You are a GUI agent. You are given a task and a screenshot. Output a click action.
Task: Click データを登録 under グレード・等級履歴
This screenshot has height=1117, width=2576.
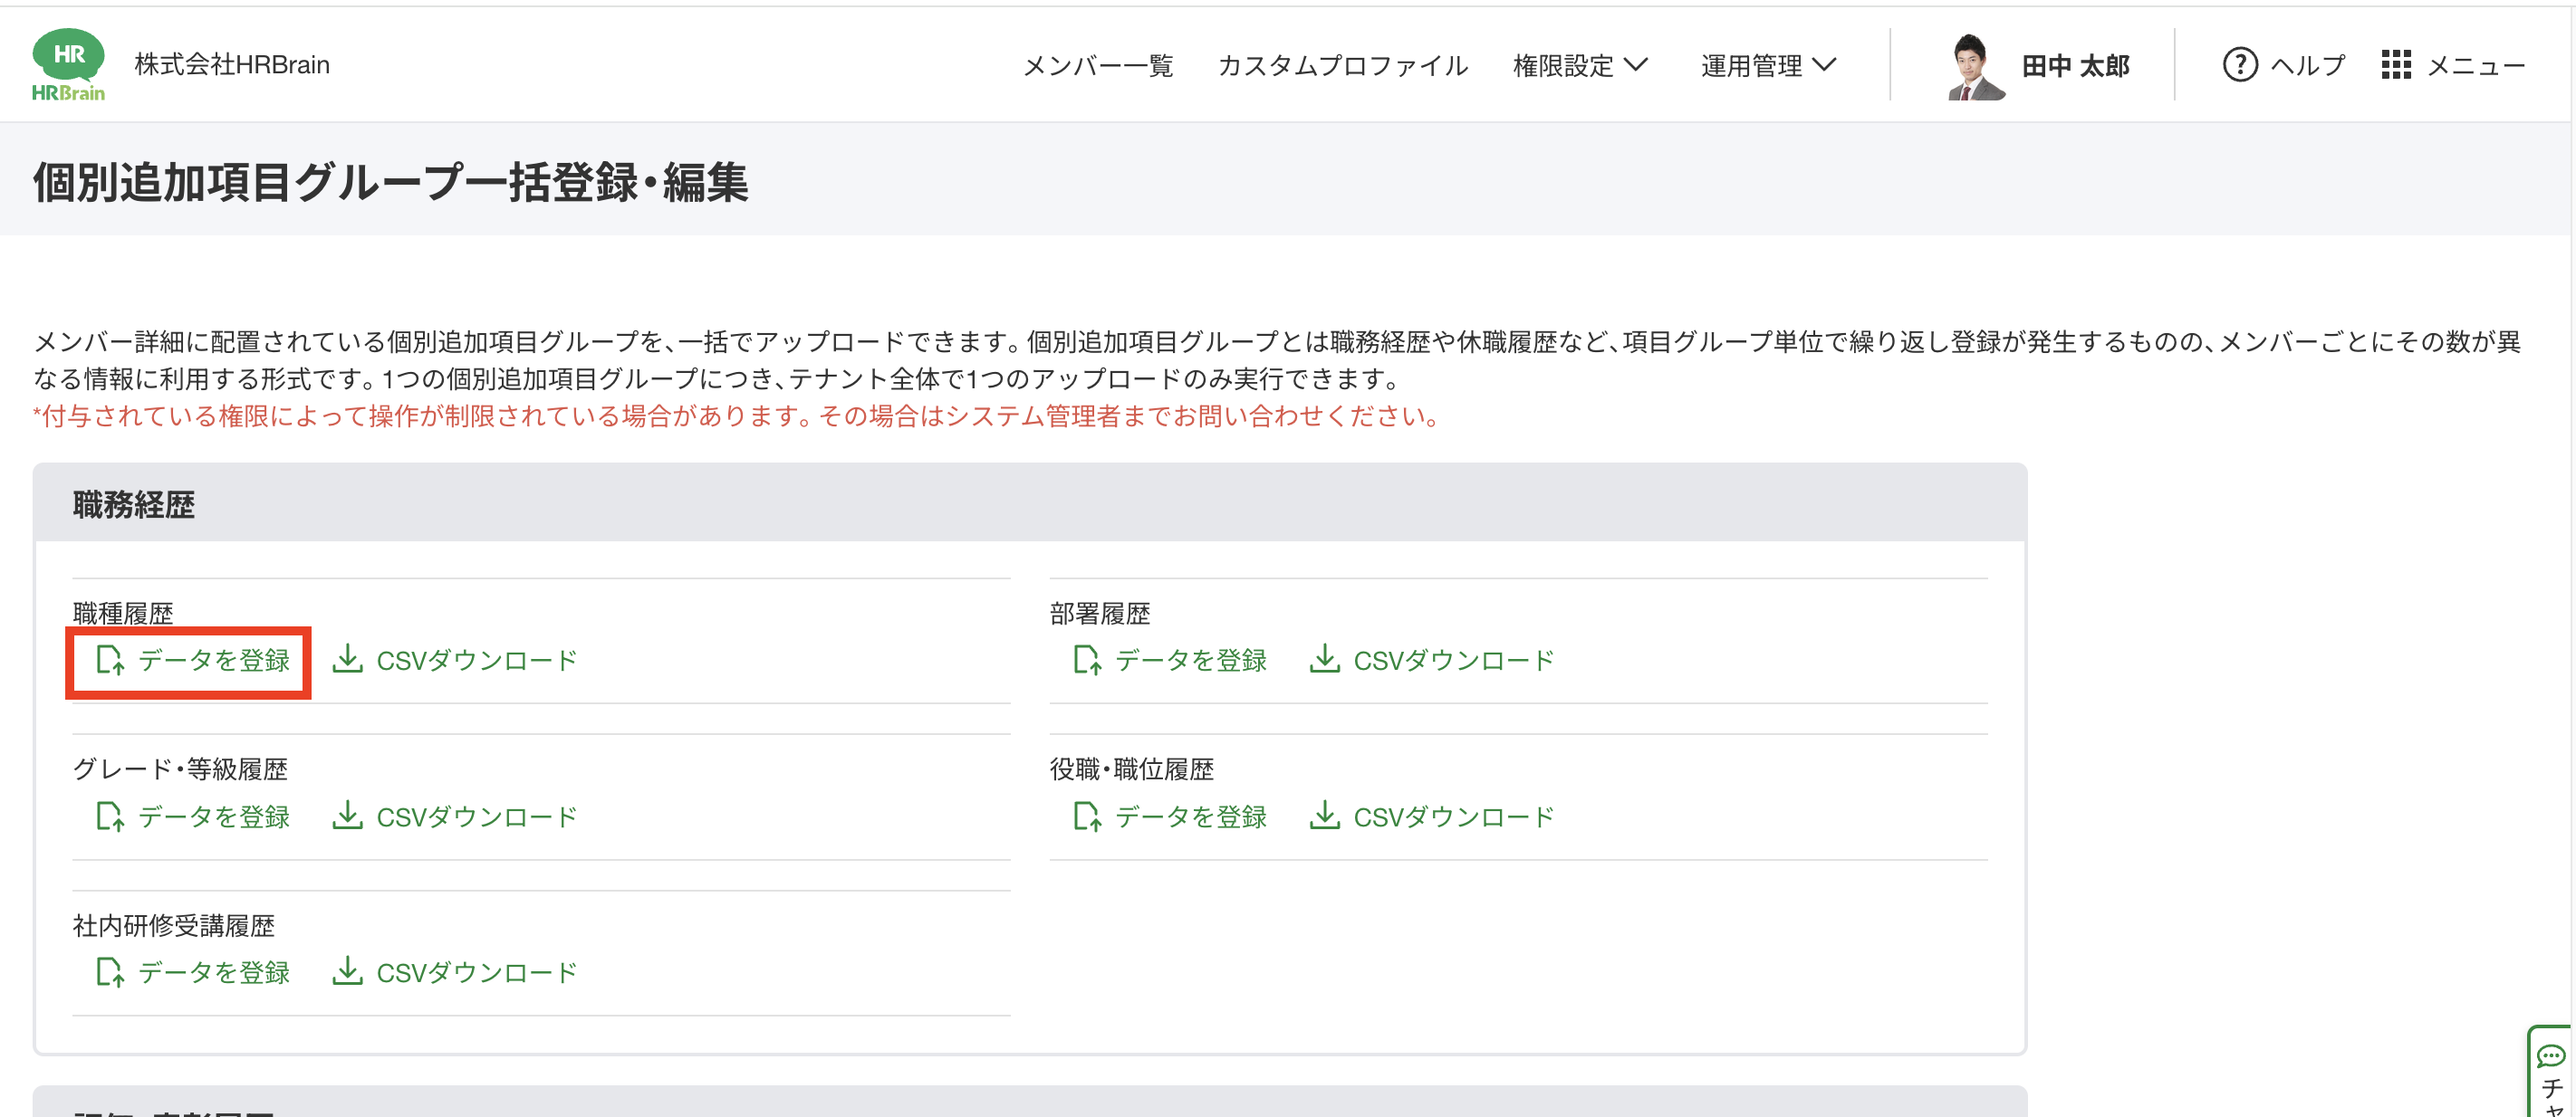pos(213,817)
